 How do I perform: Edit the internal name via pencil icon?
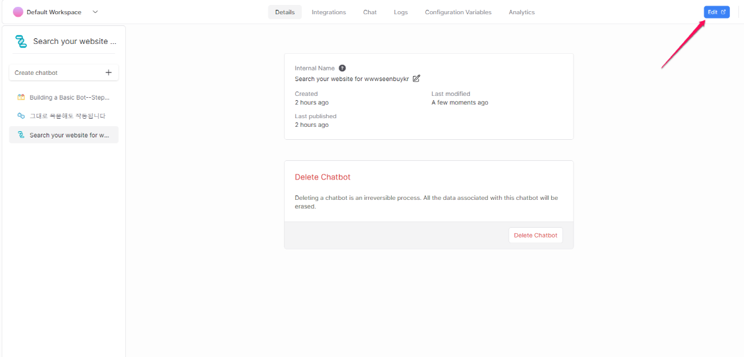tap(417, 79)
